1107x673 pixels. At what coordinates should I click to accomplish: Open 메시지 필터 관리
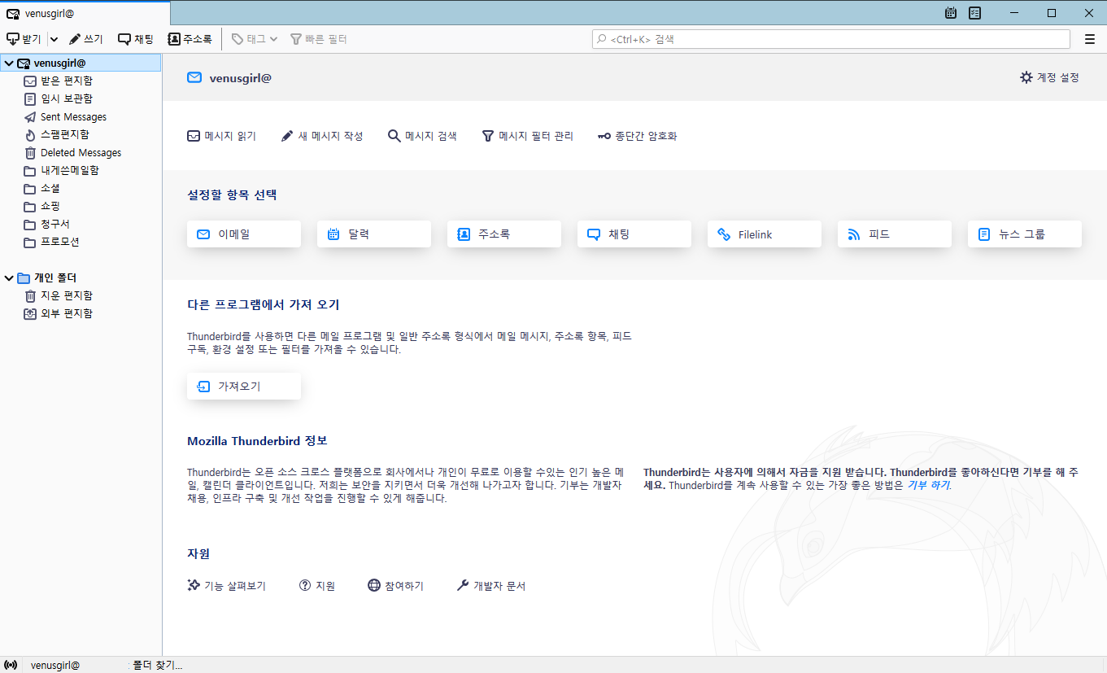pyautogui.click(x=527, y=136)
